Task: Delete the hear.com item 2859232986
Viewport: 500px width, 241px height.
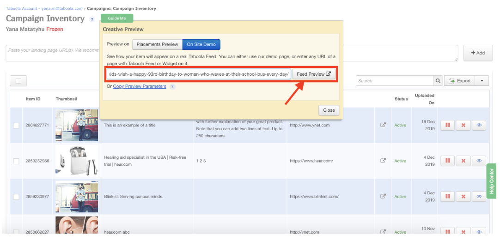Action: (x=463, y=161)
